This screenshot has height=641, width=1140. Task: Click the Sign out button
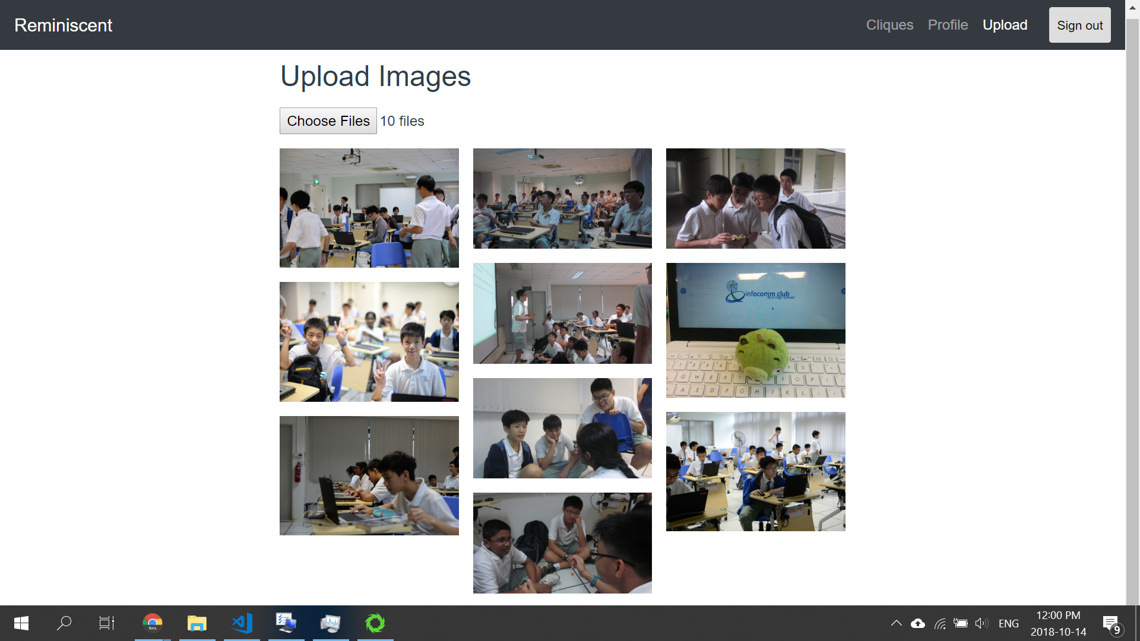pos(1079,25)
